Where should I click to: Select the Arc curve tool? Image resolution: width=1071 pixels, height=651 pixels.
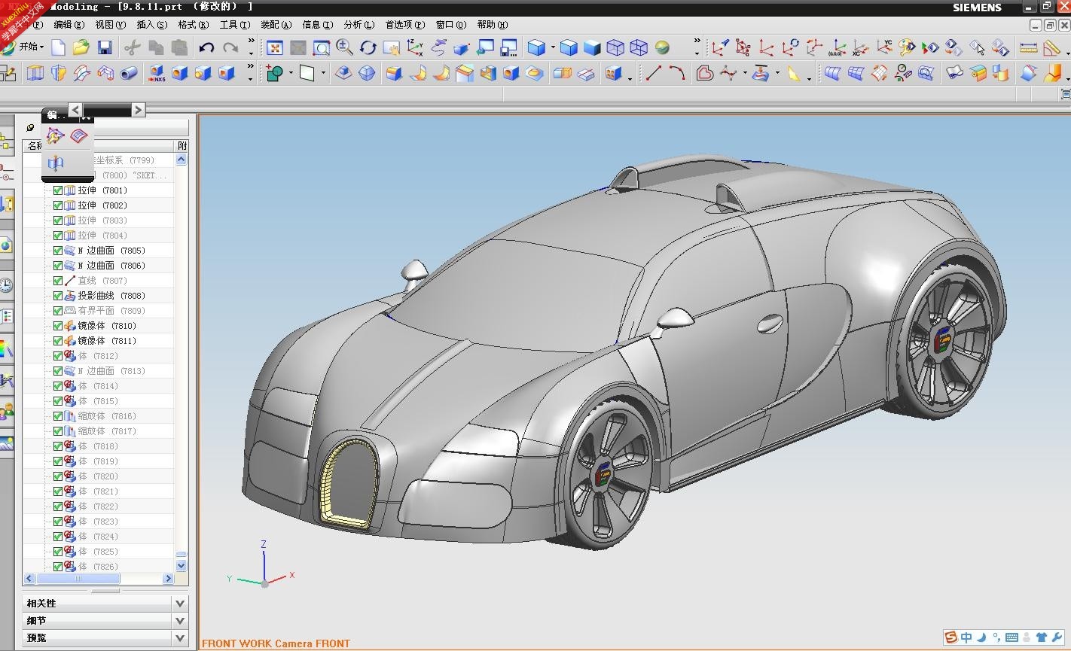coord(676,73)
